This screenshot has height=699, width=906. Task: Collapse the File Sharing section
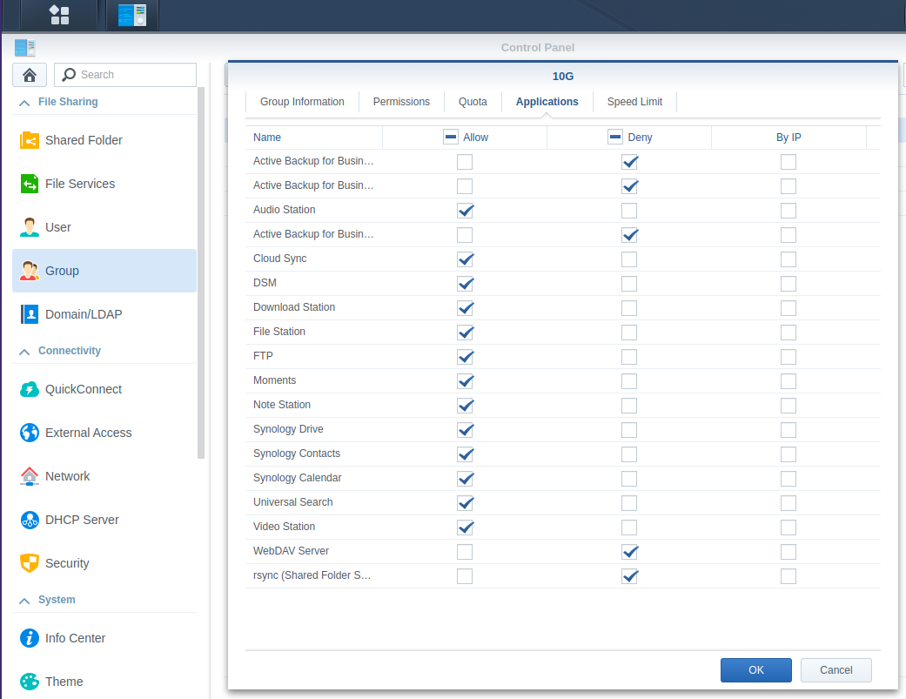pos(24,103)
